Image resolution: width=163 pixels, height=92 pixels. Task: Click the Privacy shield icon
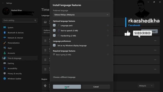pos(5,73)
